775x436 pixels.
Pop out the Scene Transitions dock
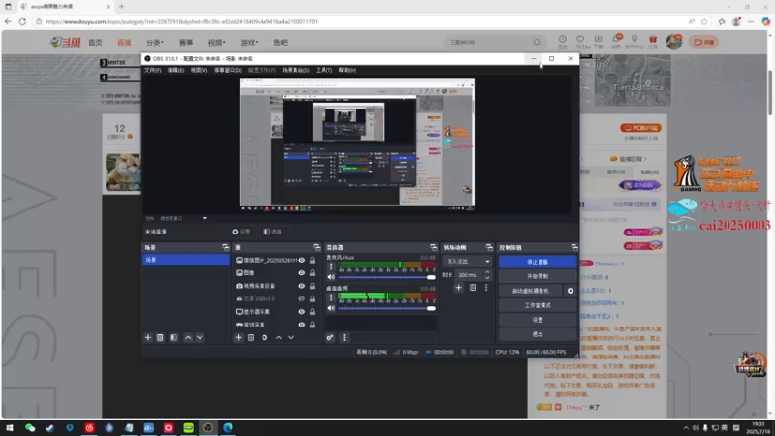489,247
